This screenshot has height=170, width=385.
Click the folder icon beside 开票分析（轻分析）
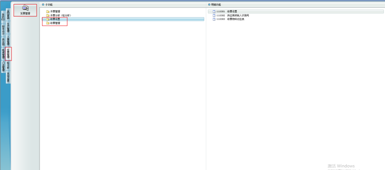pyautogui.click(x=48, y=15)
